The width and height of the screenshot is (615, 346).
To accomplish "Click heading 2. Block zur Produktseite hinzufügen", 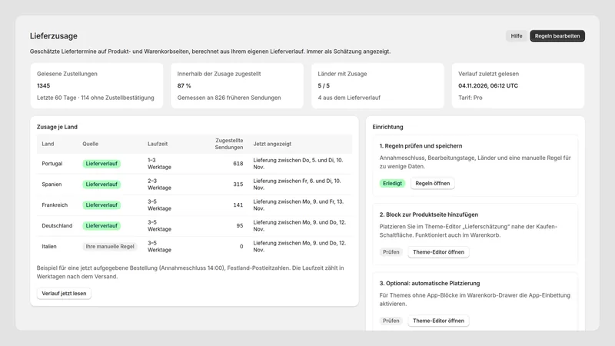I will pos(429,215).
